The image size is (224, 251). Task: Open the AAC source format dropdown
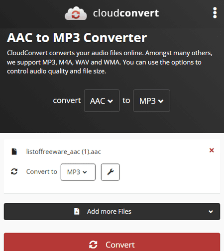(x=102, y=101)
